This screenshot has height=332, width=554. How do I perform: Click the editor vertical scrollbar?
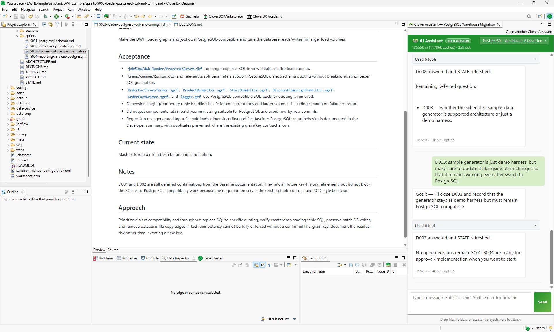[405, 174]
